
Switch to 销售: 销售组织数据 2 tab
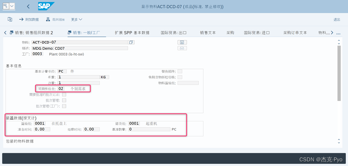tap(31, 33)
